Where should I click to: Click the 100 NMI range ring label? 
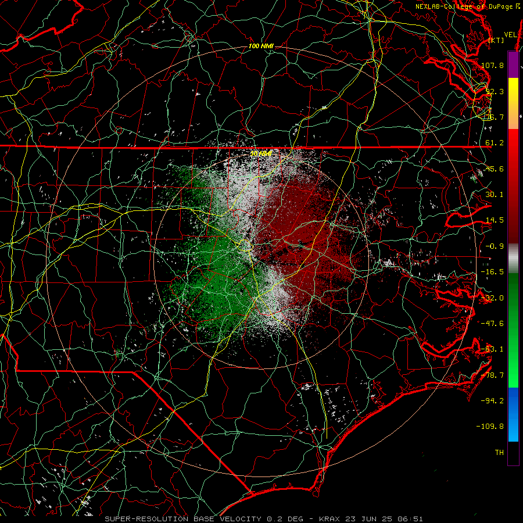(x=261, y=46)
